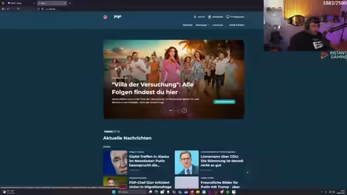
Task: Open Live TV in the header
Action: (x=200, y=17)
